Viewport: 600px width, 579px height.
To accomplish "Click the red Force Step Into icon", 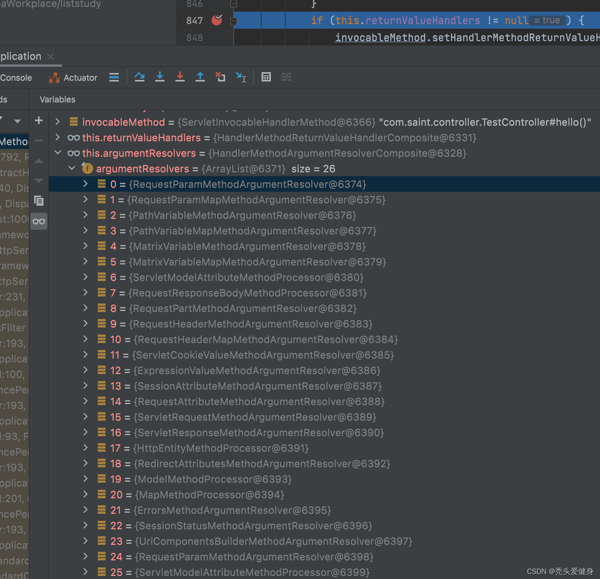I will [180, 77].
